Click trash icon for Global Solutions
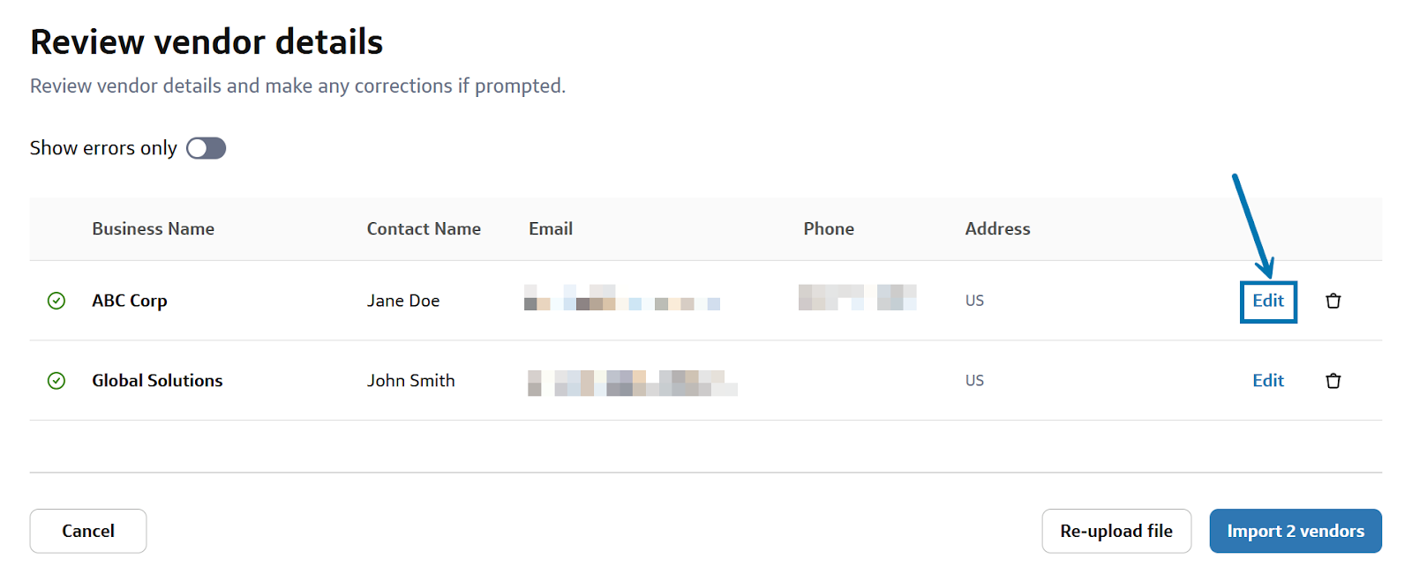This screenshot has width=1412, height=574. click(x=1333, y=381)
